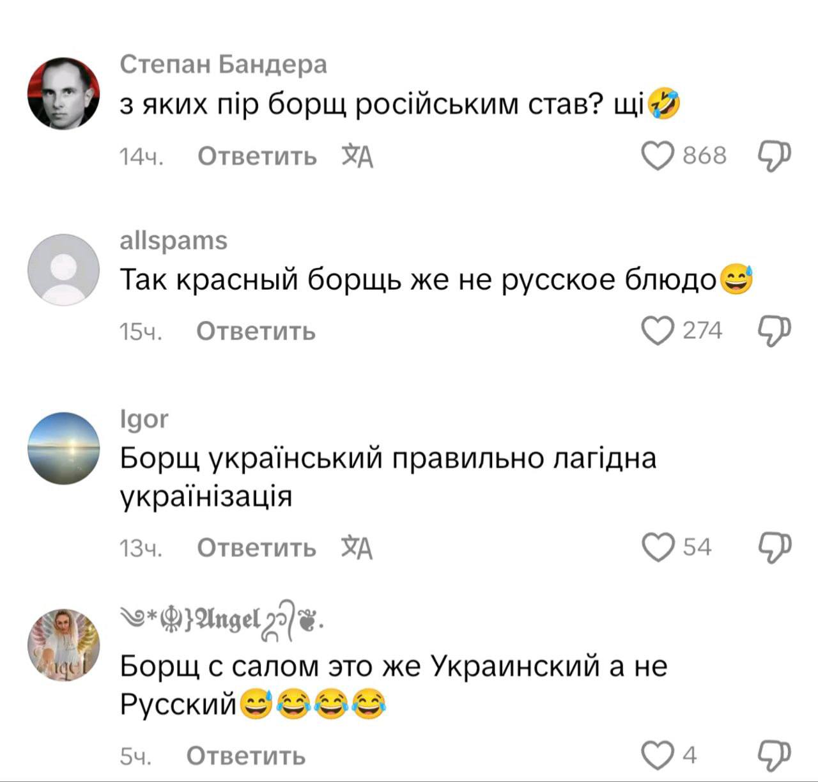Dislike Igor's comment with thumbs-down icon
This screenshot has width=818, height=782.
(774, 548)
